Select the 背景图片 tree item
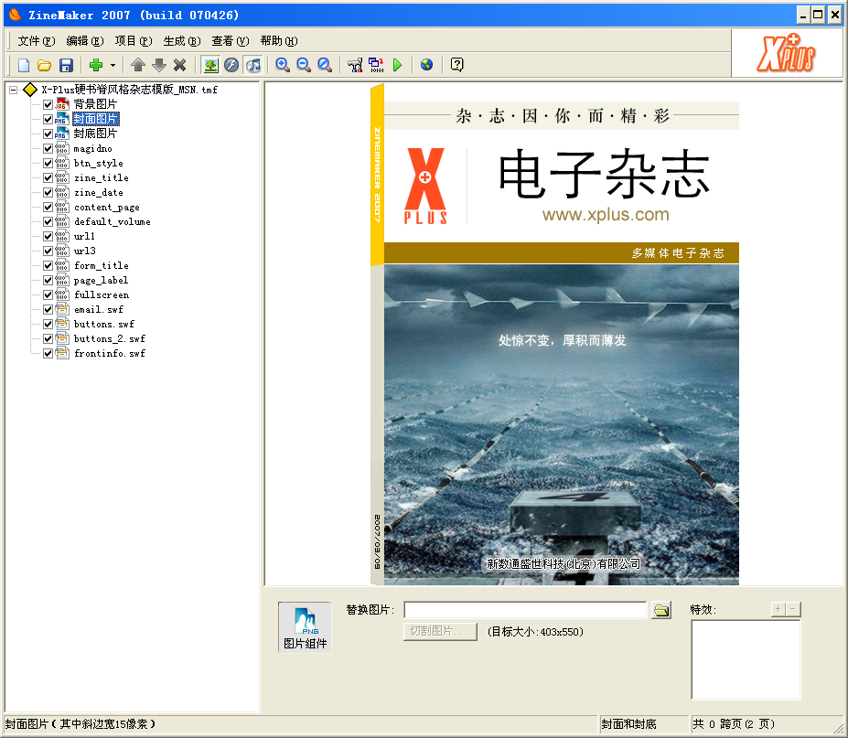This screenshot has width=848, height=738. click(x=95, y=104)
